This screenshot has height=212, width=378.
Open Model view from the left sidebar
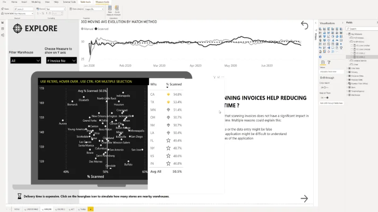(x=3, y=35)
